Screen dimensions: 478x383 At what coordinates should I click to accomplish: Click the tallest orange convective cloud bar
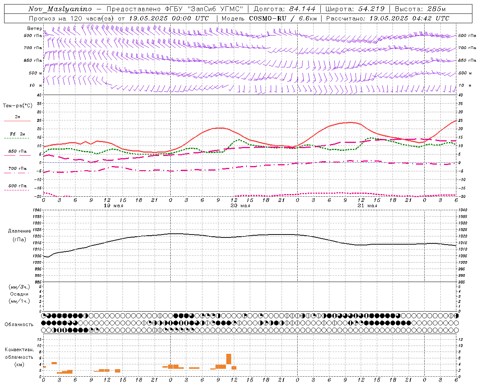[229, 359]
